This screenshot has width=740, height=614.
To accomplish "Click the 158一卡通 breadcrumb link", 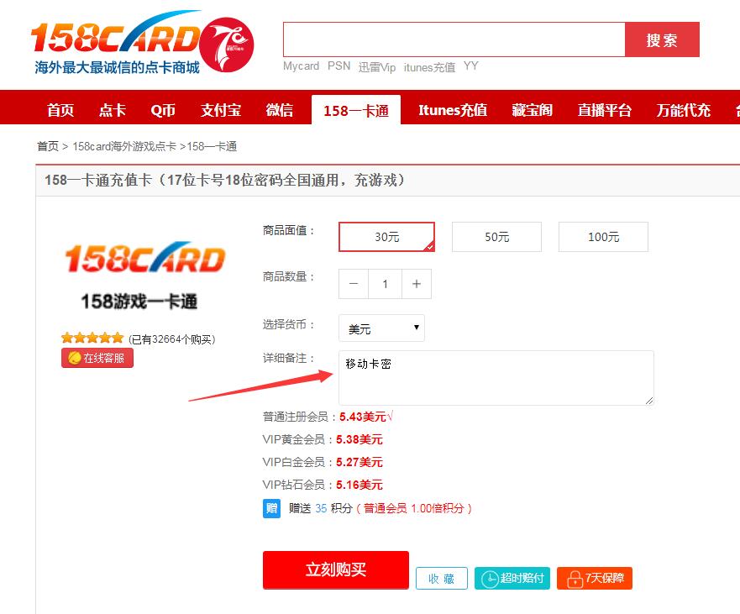I will coord(212,146).
